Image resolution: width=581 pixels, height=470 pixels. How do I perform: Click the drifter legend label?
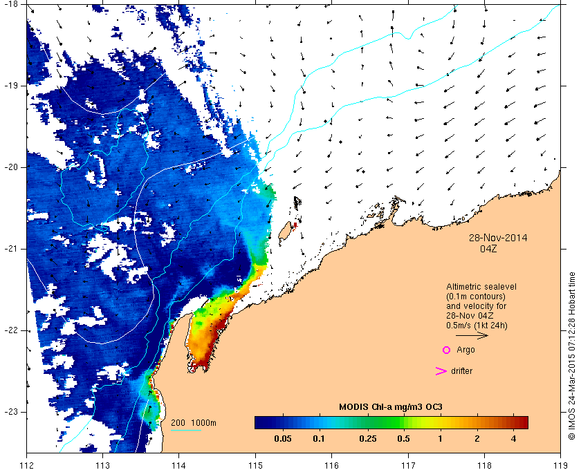tap(462, 371)
